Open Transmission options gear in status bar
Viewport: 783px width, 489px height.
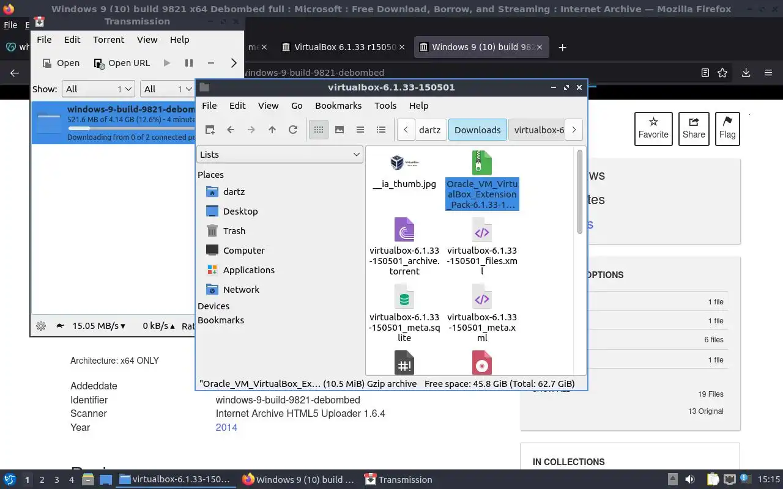tap(41, 326)
